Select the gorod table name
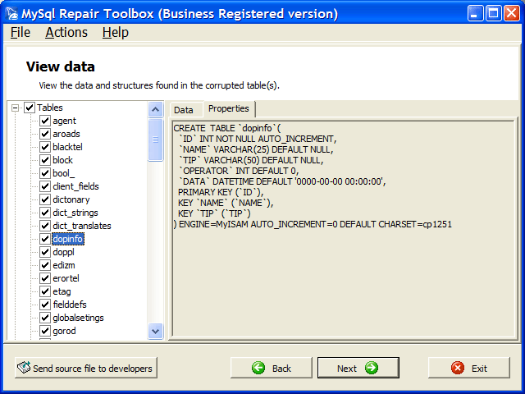The image size is (525, 394). [x=64, y=331]
